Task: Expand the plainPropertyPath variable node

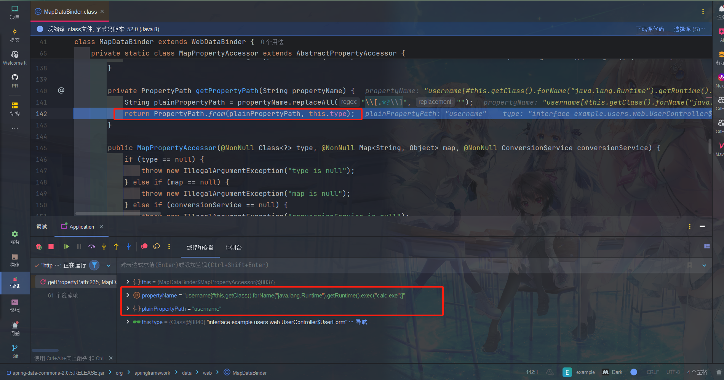Action: [x=128, y=308]
